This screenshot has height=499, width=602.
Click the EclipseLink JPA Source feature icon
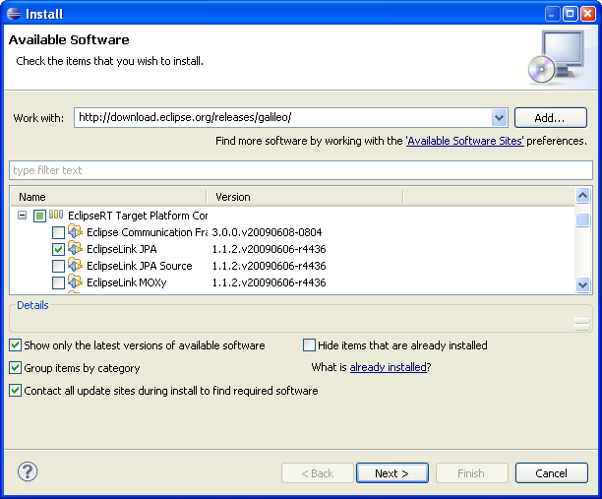[x=75, y=265]
